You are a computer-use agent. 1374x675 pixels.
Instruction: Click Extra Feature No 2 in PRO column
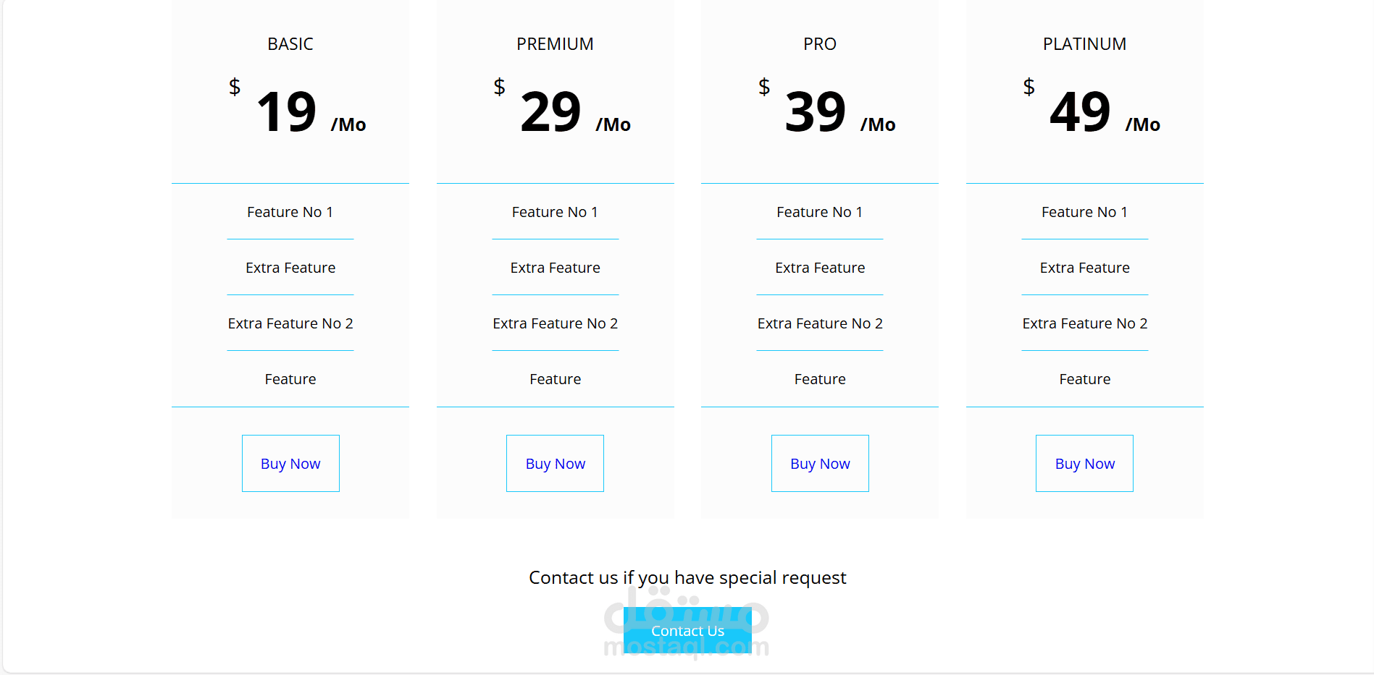820,323
